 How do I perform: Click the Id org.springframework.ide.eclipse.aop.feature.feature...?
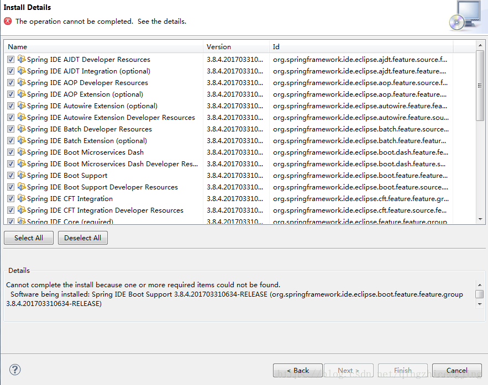coord(360,94)
